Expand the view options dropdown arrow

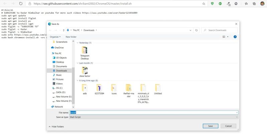point(228,37)
